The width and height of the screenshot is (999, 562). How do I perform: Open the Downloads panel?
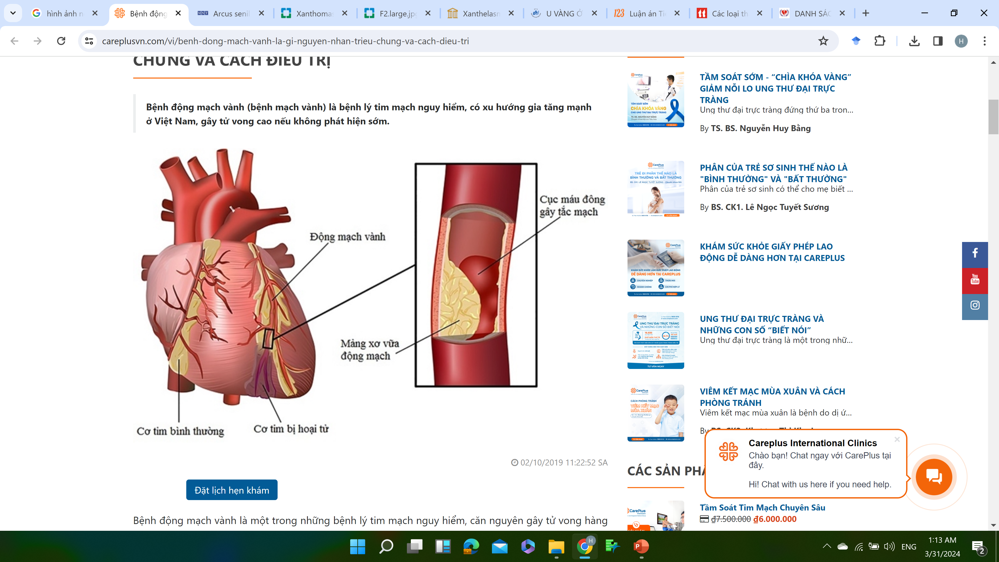(914, 41)
